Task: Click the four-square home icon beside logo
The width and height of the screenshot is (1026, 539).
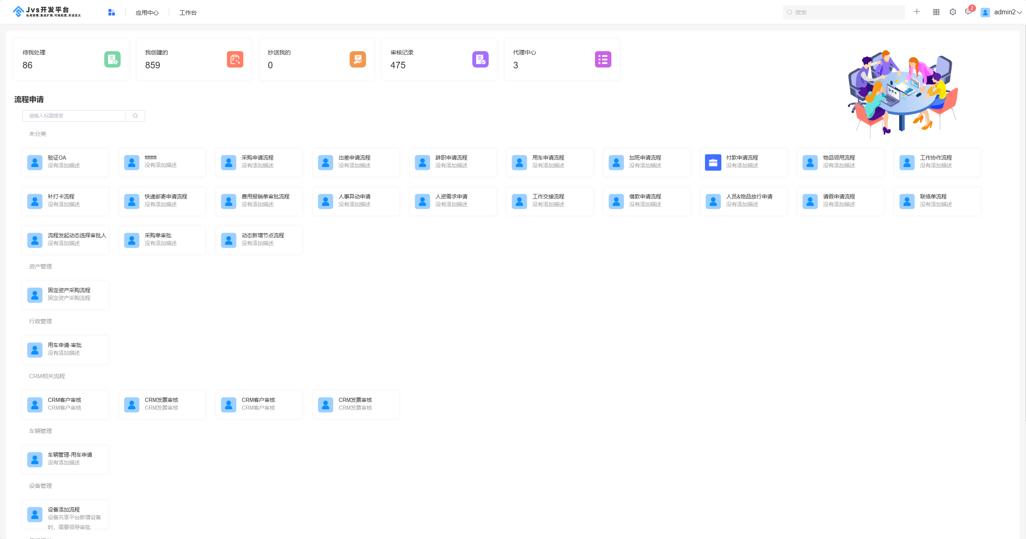Action: coord(112,12)
